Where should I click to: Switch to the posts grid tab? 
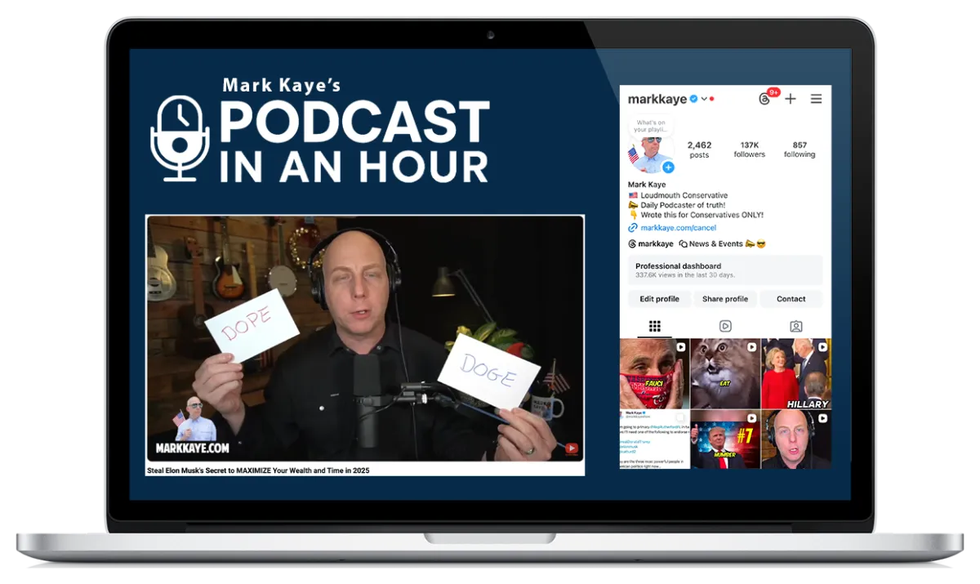[x=654, y=326]
